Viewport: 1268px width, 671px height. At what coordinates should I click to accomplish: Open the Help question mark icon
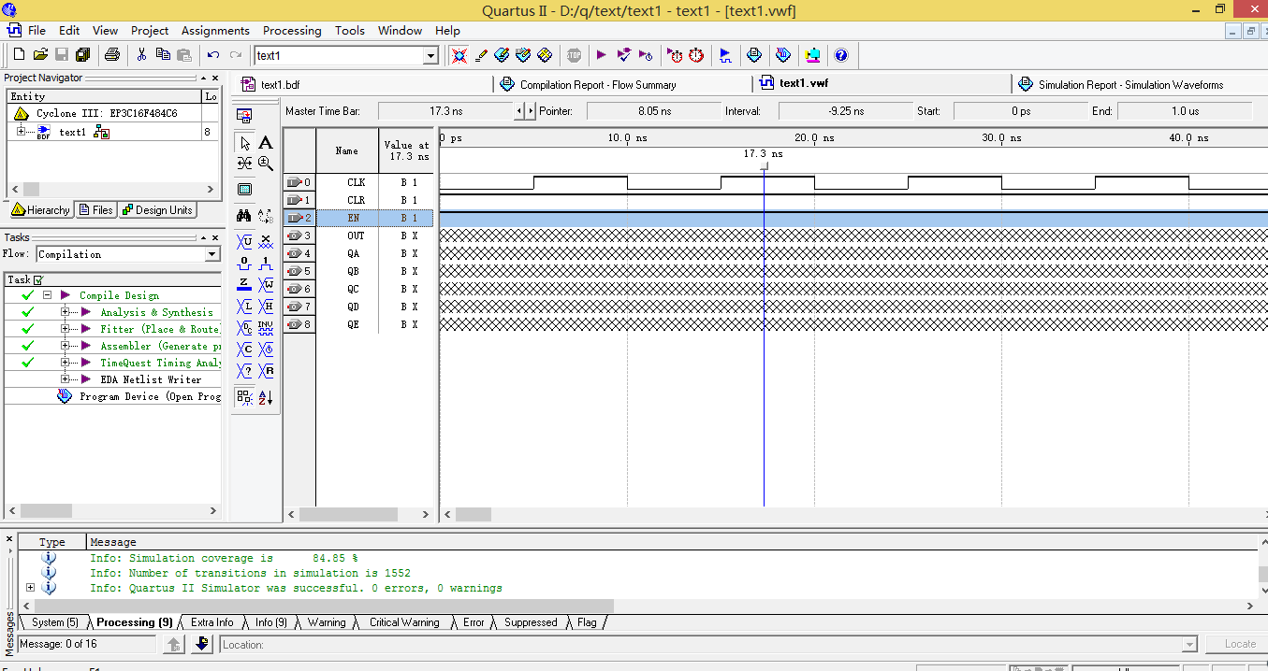(840, 55)
